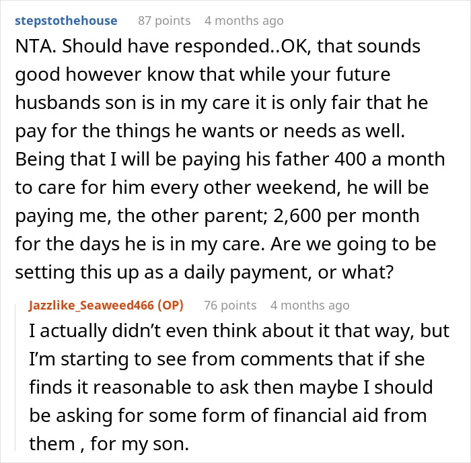Click the (OP) tag beside Jazzlike_Seaweed466

(x=171, y=306)
